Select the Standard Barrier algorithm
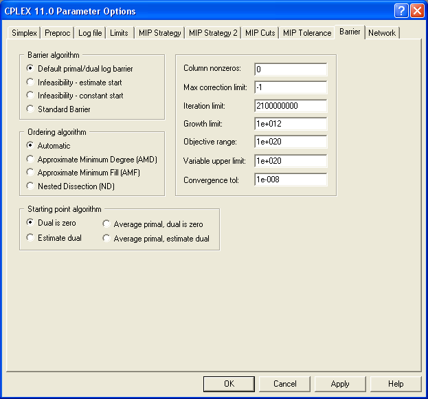This screenshot has height=399, width=428. pos(58,109)
